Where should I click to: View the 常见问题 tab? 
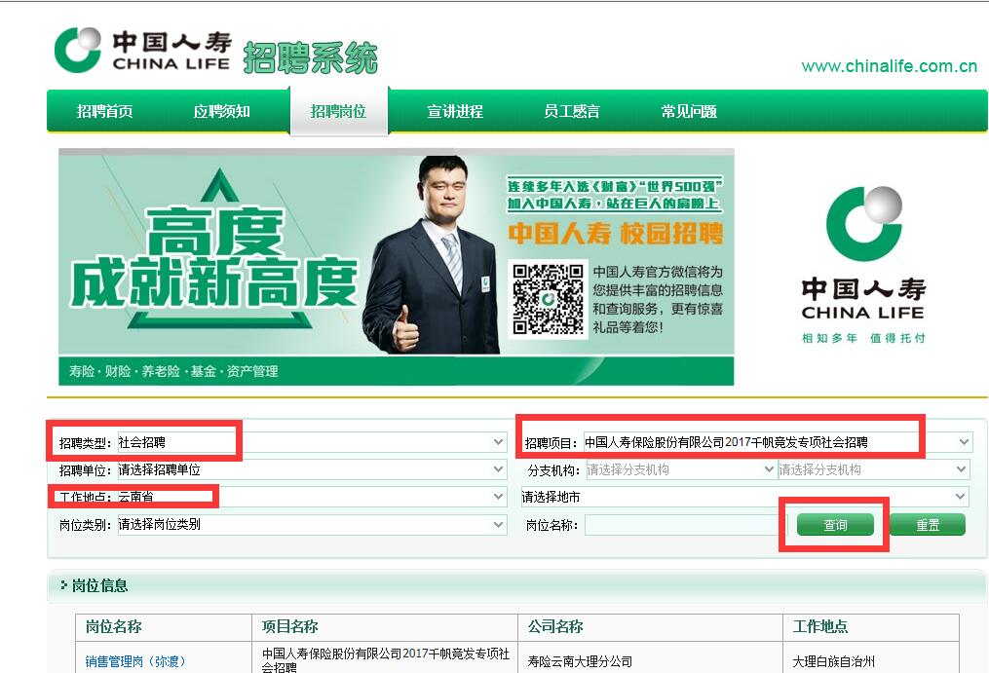click(x=689, y=111)
